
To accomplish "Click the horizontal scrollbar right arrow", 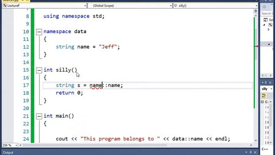I will point(251,145).
